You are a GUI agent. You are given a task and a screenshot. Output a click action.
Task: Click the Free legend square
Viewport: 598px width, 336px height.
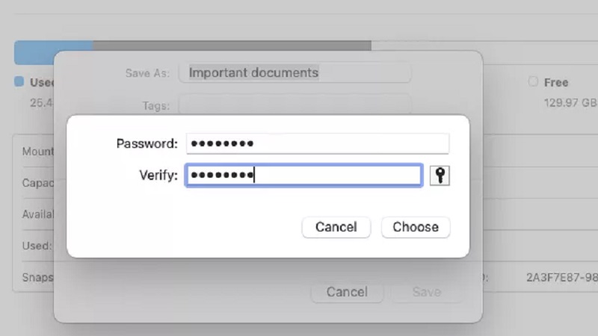pyautogui.click(x=533, y=81)
